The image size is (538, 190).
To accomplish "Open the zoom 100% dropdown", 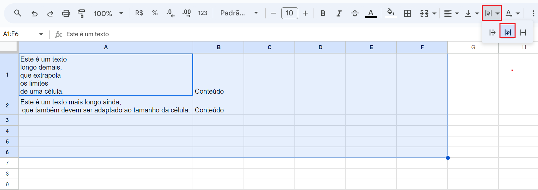I will click(108, 13).
